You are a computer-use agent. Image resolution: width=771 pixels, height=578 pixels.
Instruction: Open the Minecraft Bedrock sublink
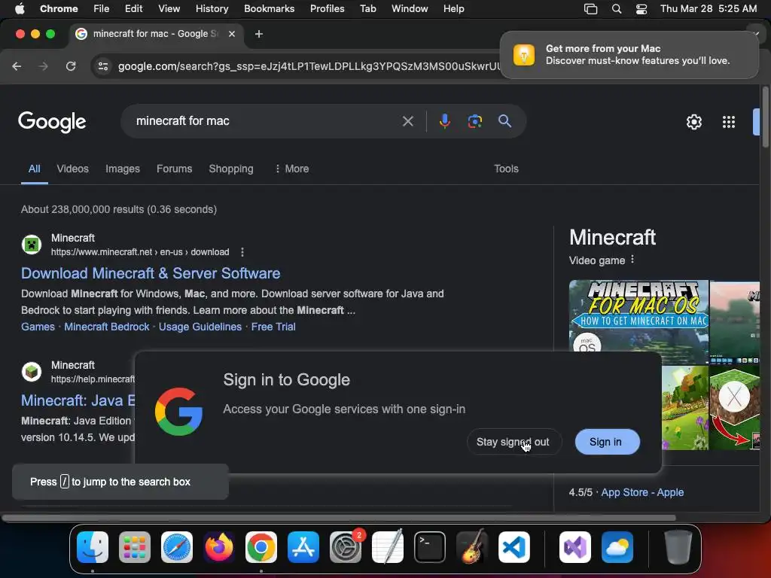(107, 327)
